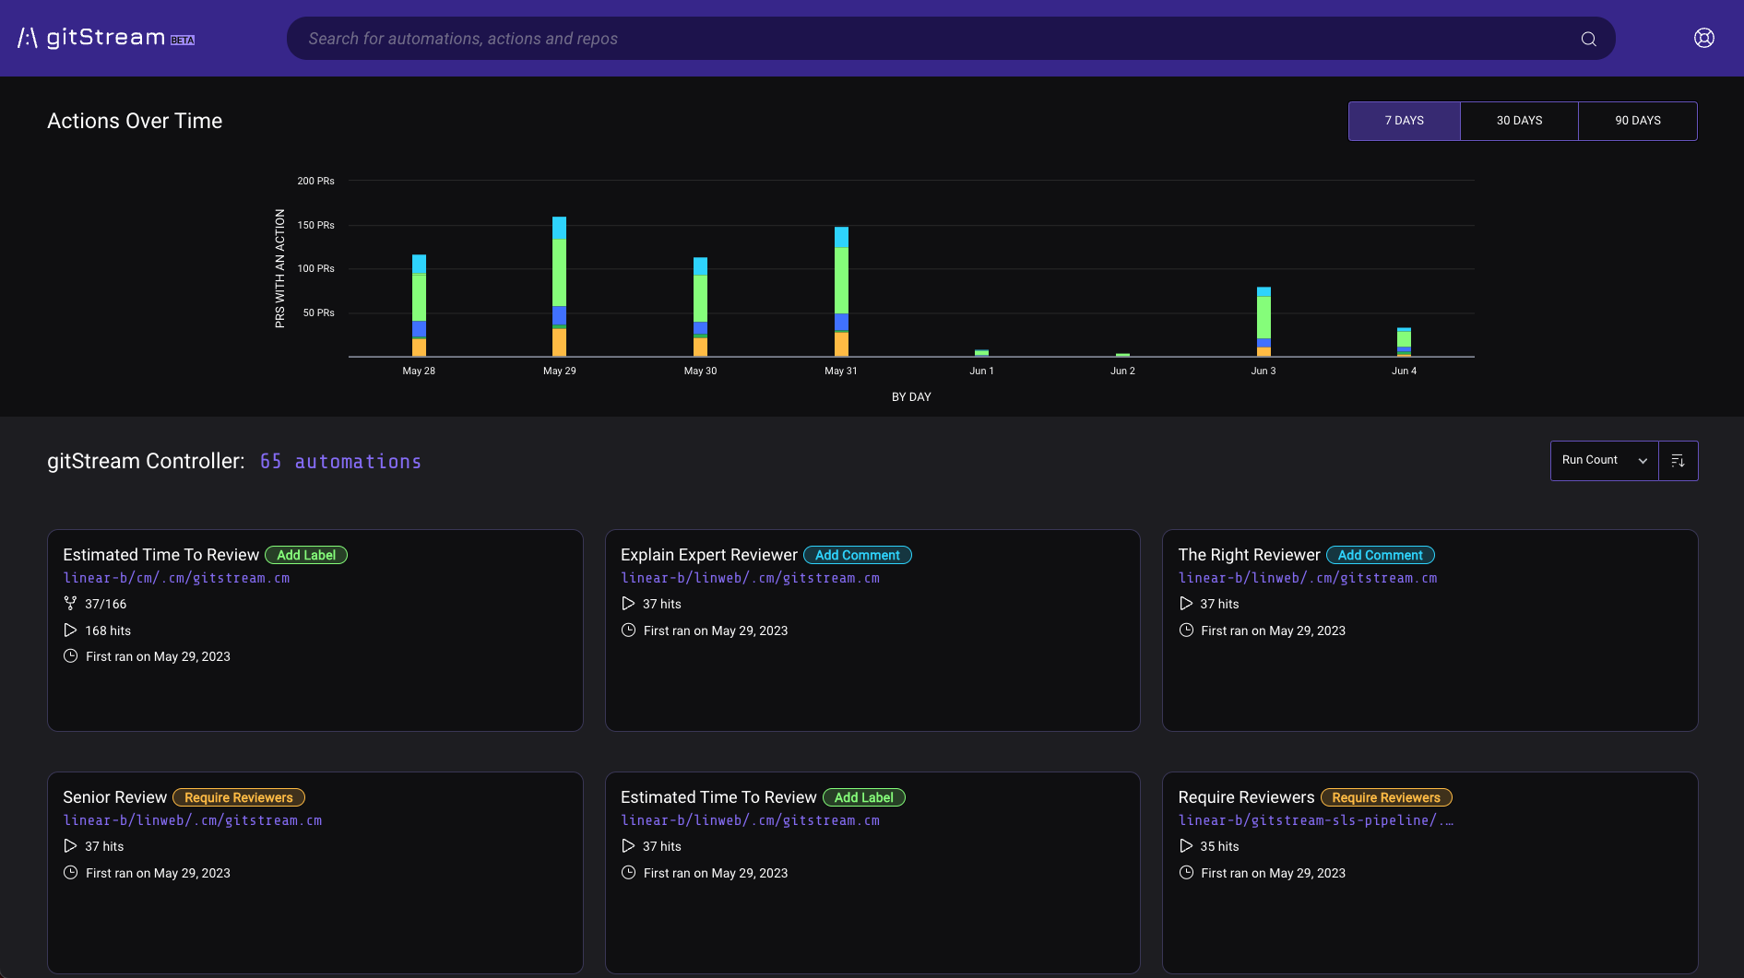
Task: Click clock icon in Estimated Time To Review linweb card
Action: [628, 873]
